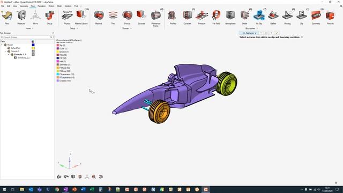343x193 pixels.
Task: Activate the Move tool
Action: pyautogui.click(x=35, y=17)
